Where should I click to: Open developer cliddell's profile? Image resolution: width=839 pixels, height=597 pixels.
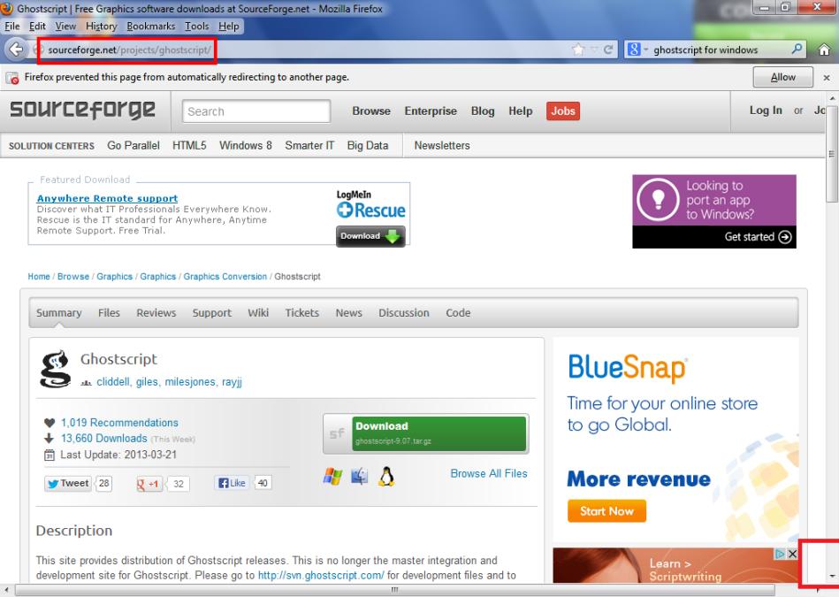pyautogui.click(x=113, y=382)
